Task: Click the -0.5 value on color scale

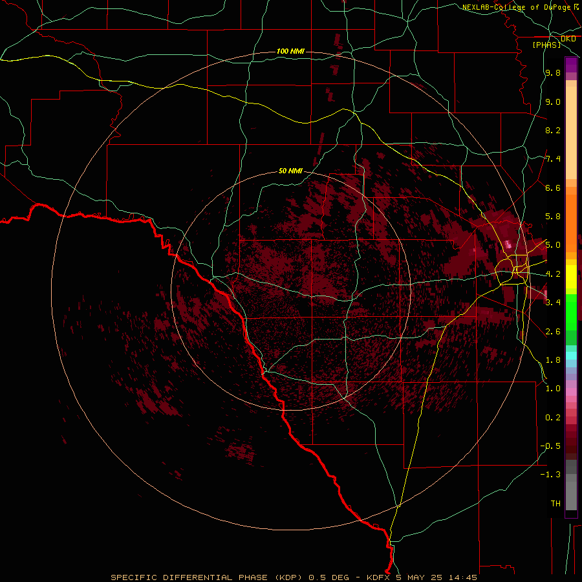Action: click(x=550, y=446)
